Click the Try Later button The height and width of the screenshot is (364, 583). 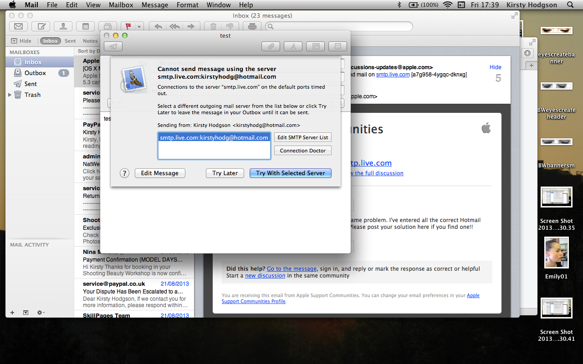pyautogui.click(x=225, y=173)
